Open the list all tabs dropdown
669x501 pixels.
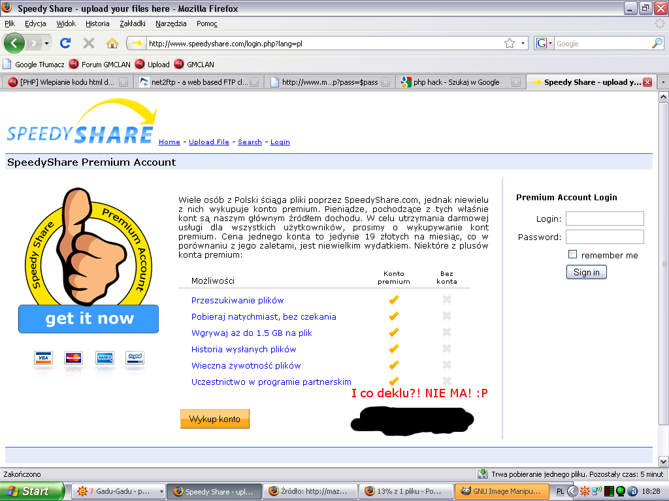(x=662, y=82)
